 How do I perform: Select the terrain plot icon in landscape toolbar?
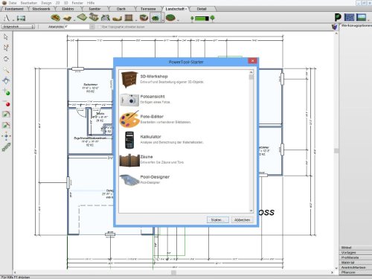[x=56, y=18]
